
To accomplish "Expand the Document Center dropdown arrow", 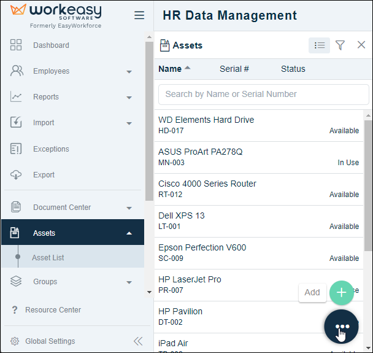I will 129,208.
